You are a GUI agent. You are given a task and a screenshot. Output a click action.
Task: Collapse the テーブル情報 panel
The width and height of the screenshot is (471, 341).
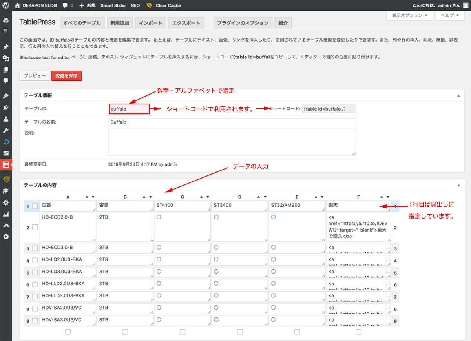click(458, 95)
